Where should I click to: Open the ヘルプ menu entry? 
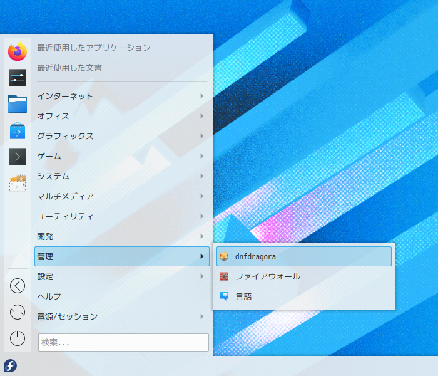(122, 296)
